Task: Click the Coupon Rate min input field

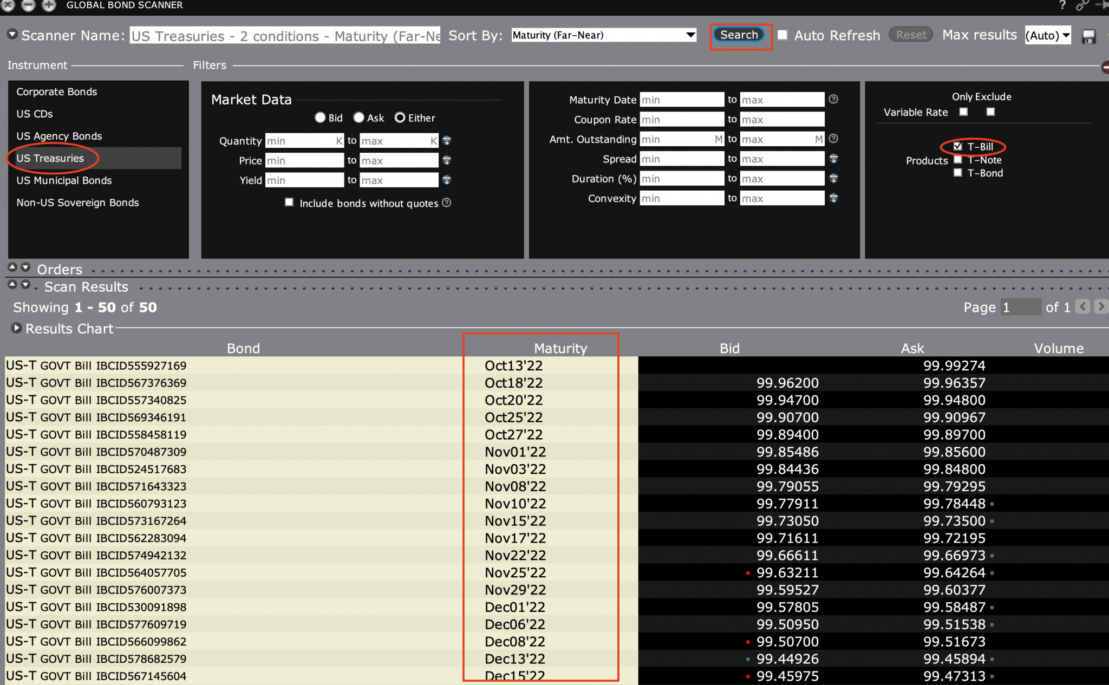Action: (x=681, y=119)
